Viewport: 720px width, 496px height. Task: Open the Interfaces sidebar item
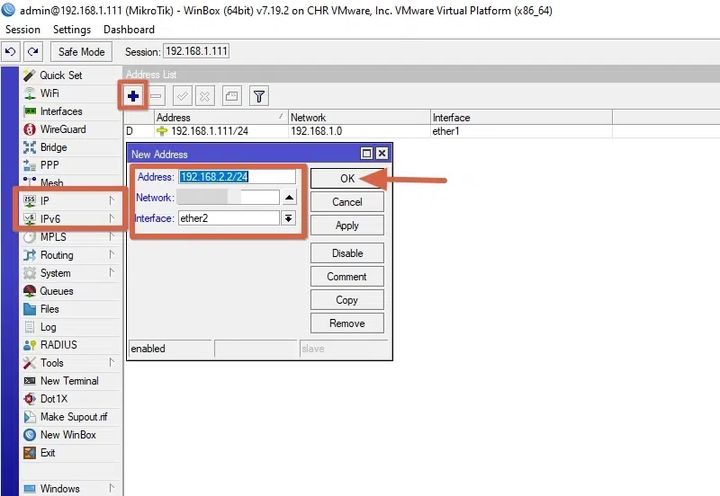point(71,111)
